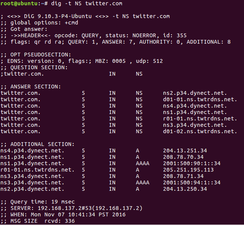
Task: Click the IP address 205.251.195.113
Action: pos(188,170)
